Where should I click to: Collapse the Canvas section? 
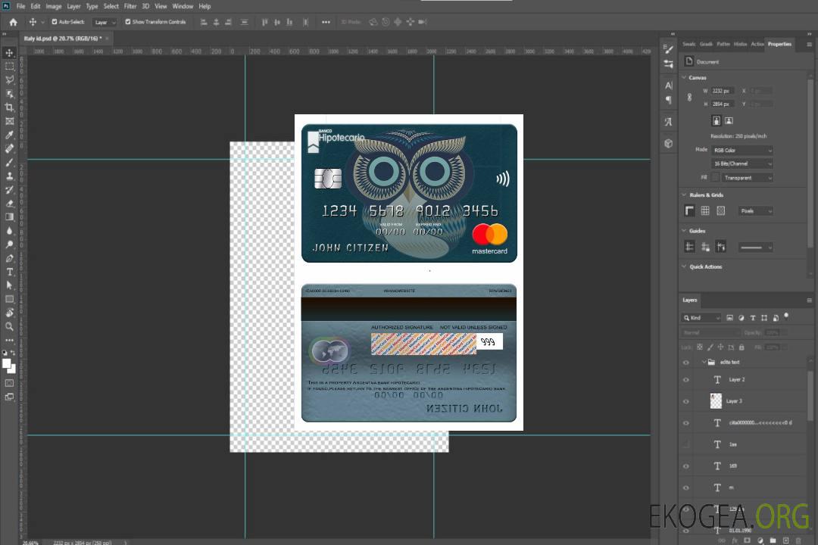click(684, 77)
